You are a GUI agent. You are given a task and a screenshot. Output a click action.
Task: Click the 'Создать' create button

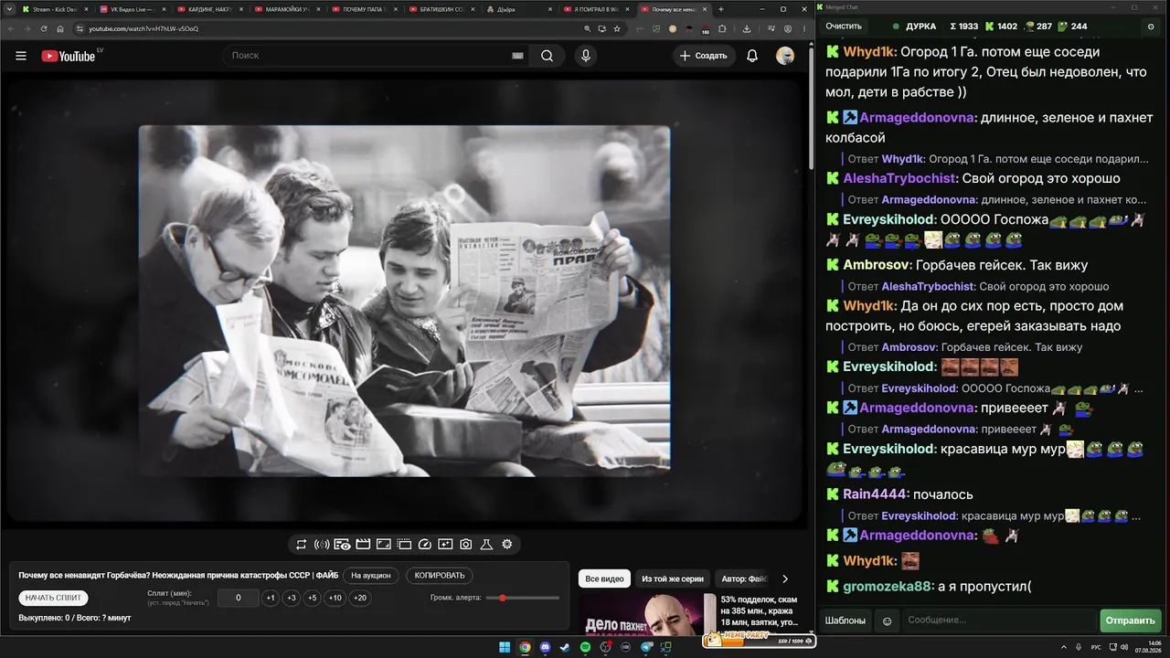(x=704, y=56)
